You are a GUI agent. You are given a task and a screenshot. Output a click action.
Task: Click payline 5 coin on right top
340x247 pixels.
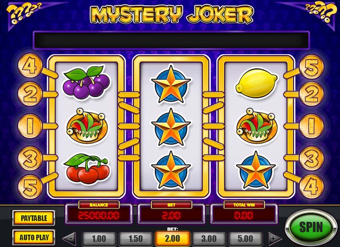(x=311, y=67)
